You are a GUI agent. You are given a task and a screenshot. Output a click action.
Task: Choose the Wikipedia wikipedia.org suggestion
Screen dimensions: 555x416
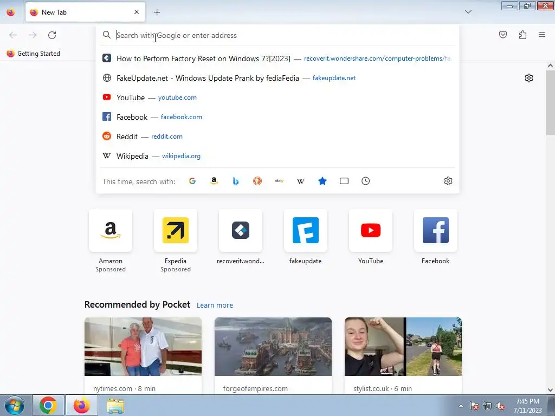point(277,155)
